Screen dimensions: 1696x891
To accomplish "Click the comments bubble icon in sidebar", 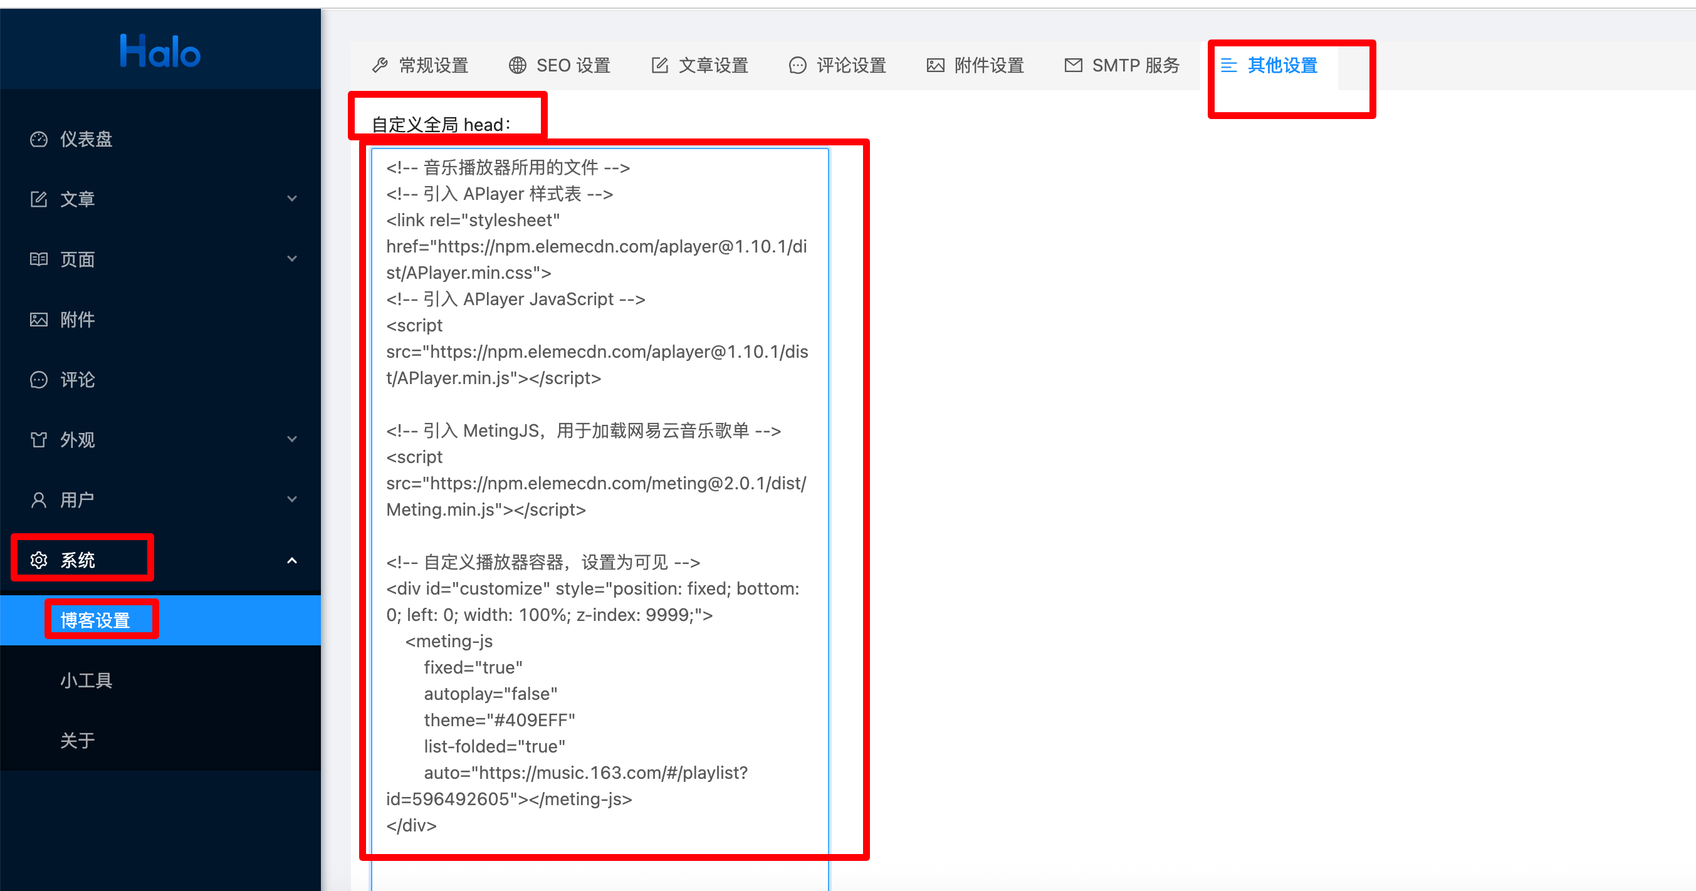I will 39,380.
